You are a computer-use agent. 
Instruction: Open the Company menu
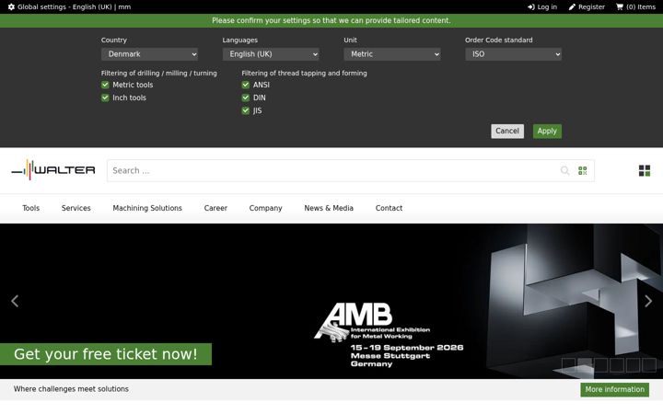click(x=265, y=208)
